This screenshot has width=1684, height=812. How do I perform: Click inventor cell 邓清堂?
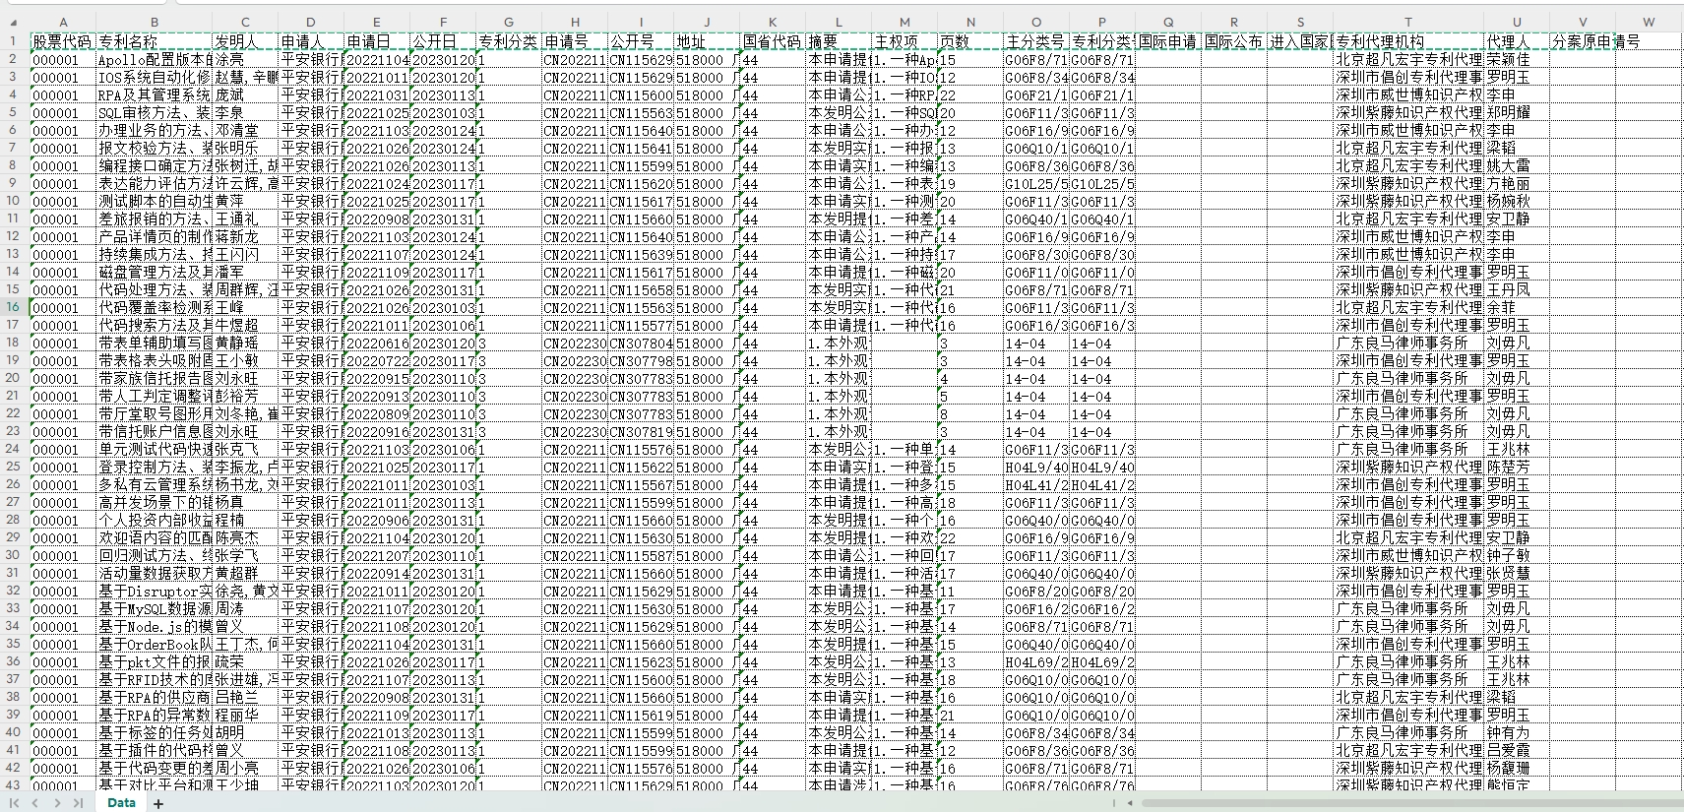[x=245, y=130]
